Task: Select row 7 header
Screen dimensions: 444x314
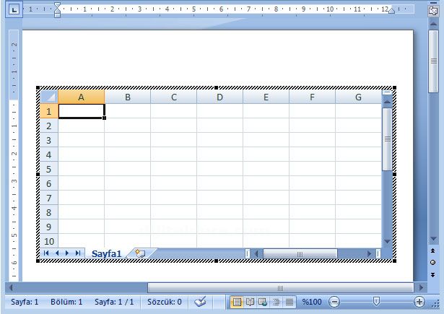Action: pos(49,198)
